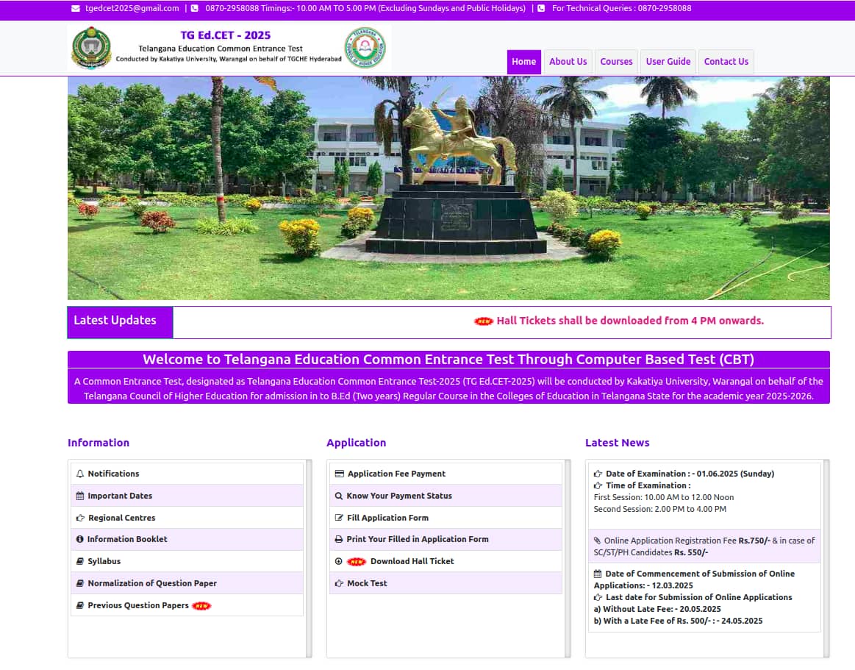
Task: Click the hand icon beside Time of Examination
Action: [598, 485]
